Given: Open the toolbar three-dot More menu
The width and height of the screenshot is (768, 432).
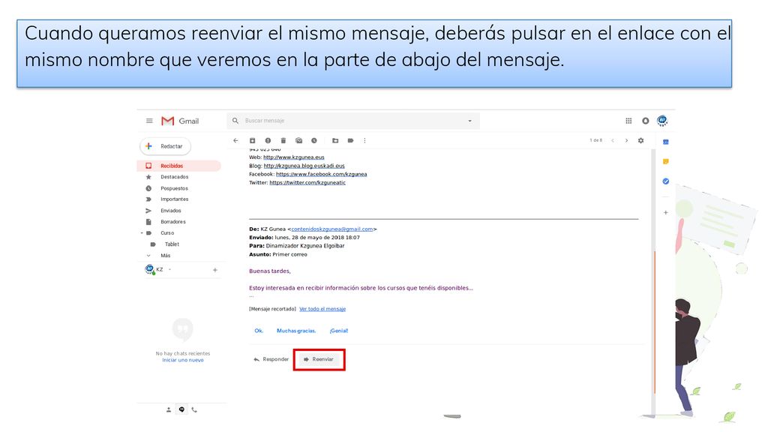Looking at the screenshot, I should pyautogui.click(x=365, y=140).
